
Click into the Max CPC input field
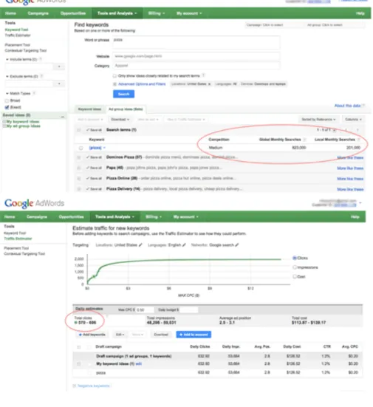coord(145,310)
